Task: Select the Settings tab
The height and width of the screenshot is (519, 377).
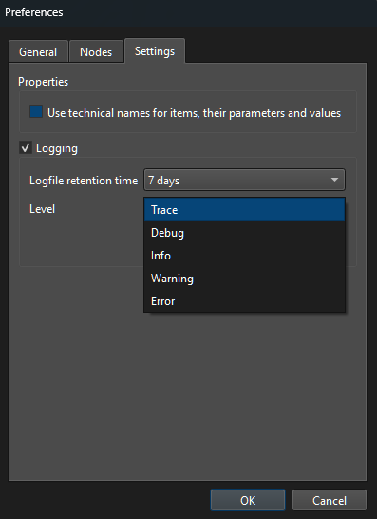Action: 155,51
